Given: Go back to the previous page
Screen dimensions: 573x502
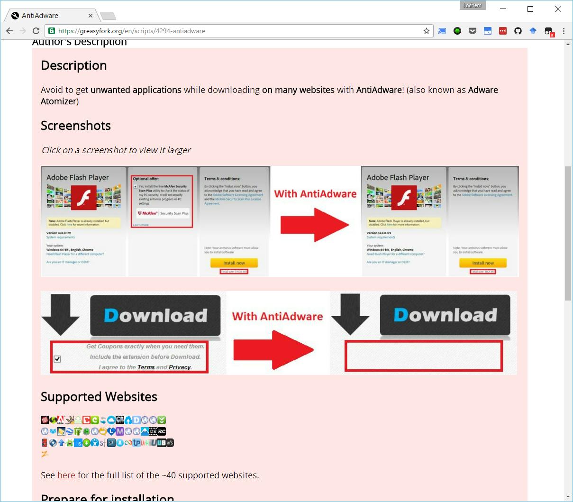Looking at the screenshot, I should point(9,31).
